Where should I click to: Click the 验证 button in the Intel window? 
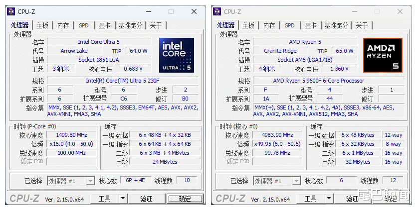click(x=147, y=199)
